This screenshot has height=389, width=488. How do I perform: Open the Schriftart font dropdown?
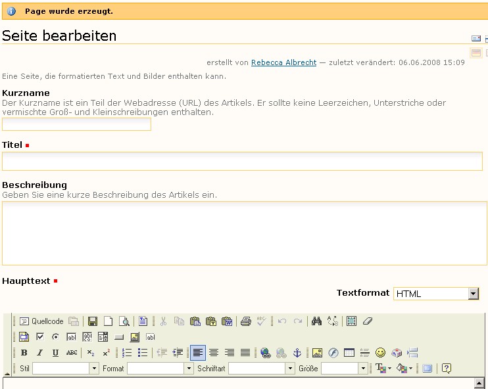click(262, 369)
